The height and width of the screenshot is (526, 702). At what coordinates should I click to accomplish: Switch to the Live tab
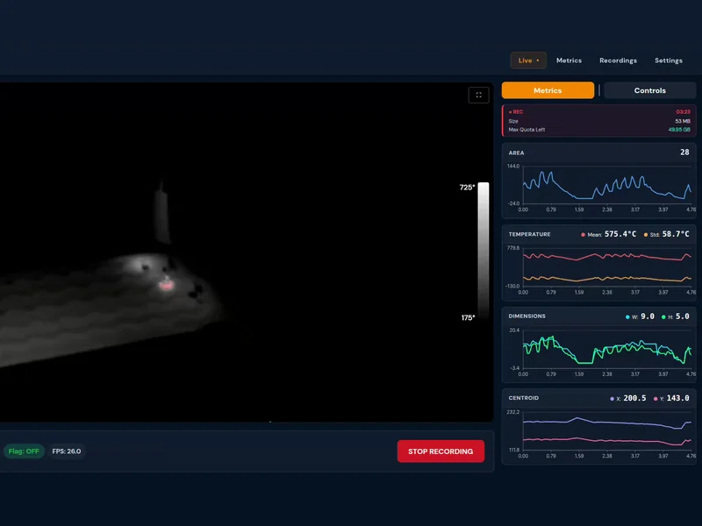(528, 60)
